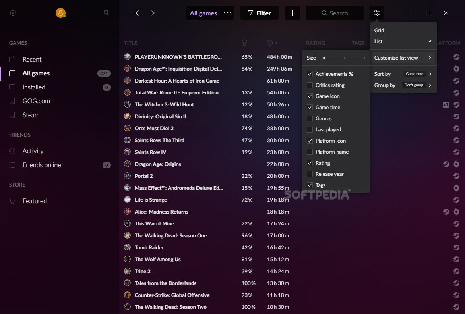This screenshot has height=314, width=465.
Task: Expand the Sort by submenu
Action: coord(403,74)
